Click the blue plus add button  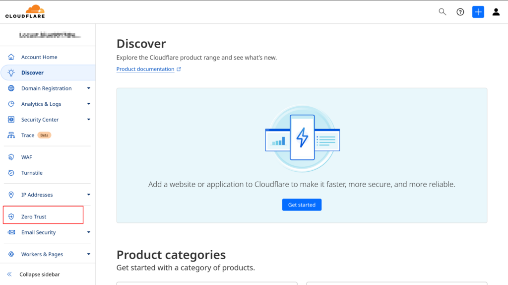tap(478, 12)
